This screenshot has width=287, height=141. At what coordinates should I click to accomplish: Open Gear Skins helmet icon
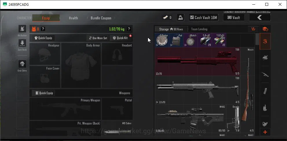pyautogui.click(x=22, y=64)
